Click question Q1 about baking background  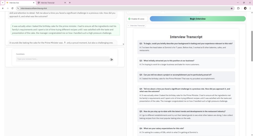186,44
